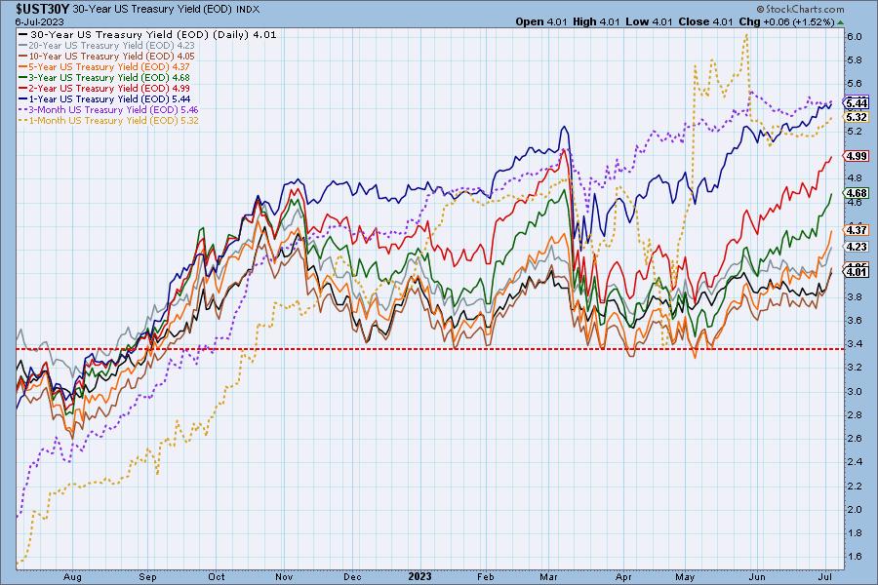Click the May label on the time axis

(x=685, y=576)
